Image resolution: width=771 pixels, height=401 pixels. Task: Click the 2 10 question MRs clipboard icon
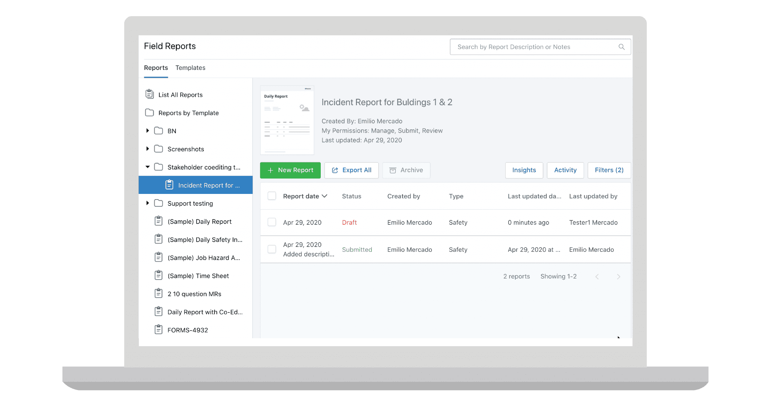(x=158, y=293)
